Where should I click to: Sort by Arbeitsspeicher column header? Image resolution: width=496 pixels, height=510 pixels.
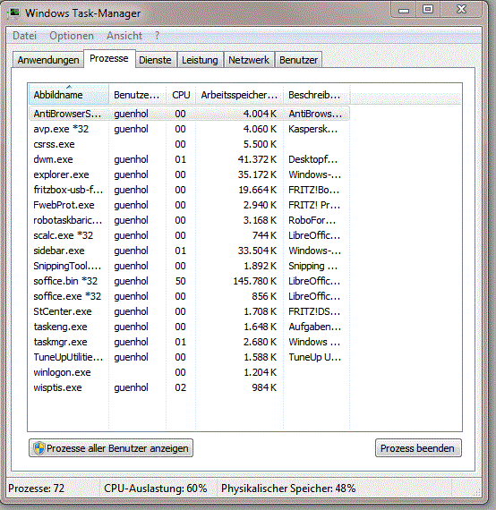(x=239, y=95)
